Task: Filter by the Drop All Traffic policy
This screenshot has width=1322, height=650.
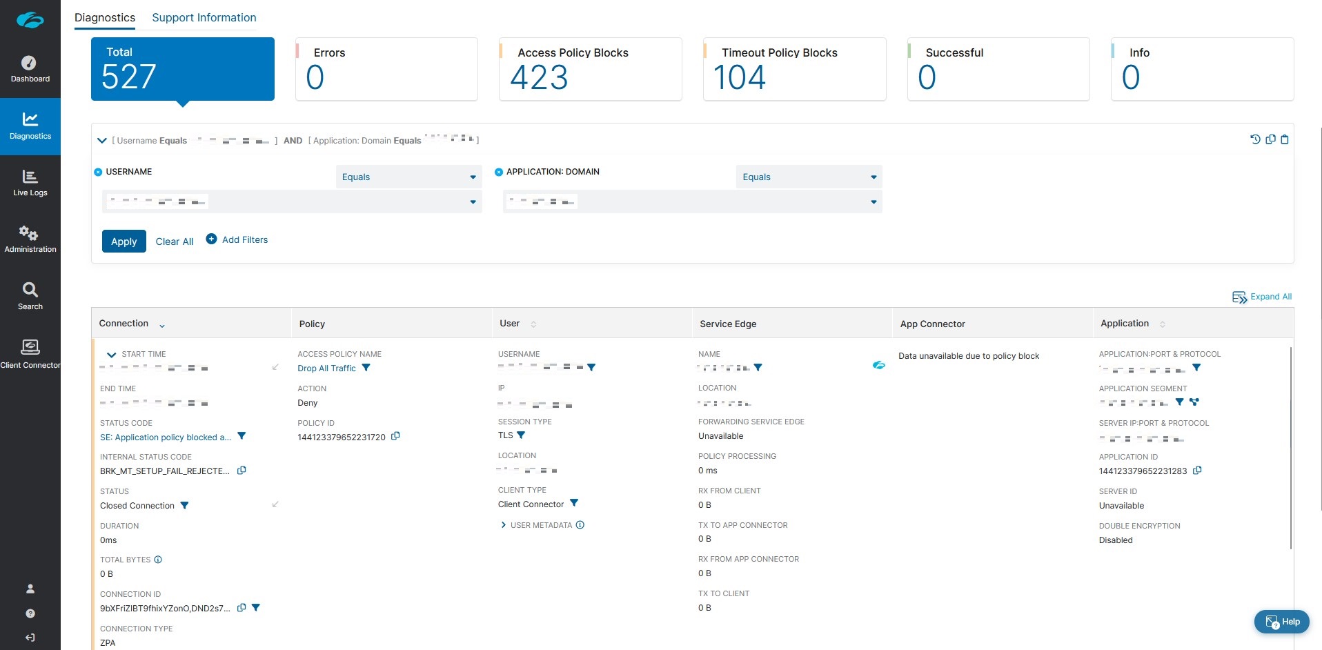Action: click(x=366, y=368)
